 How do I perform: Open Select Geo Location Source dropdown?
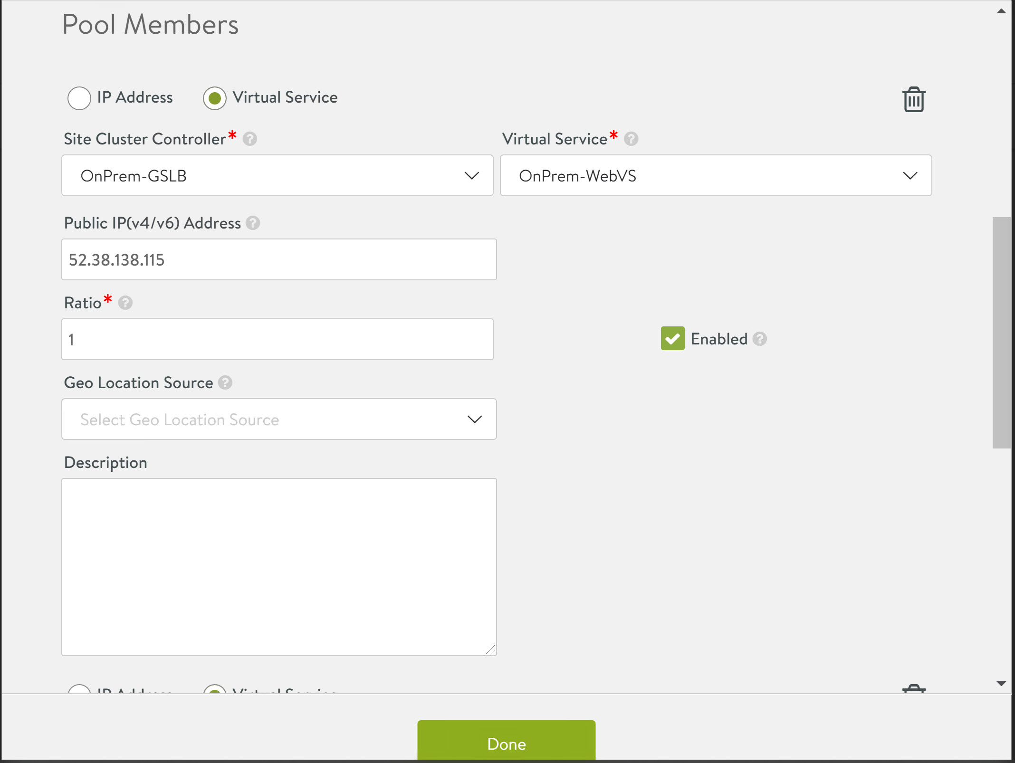(x=279, y=420)
